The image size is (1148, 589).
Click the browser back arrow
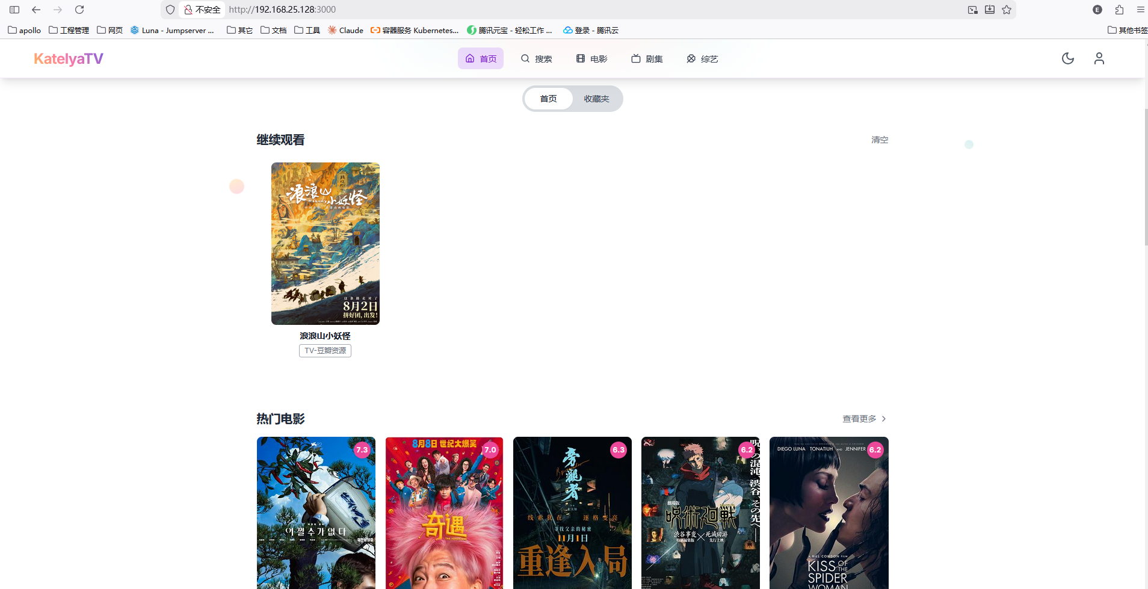[36, 10]
